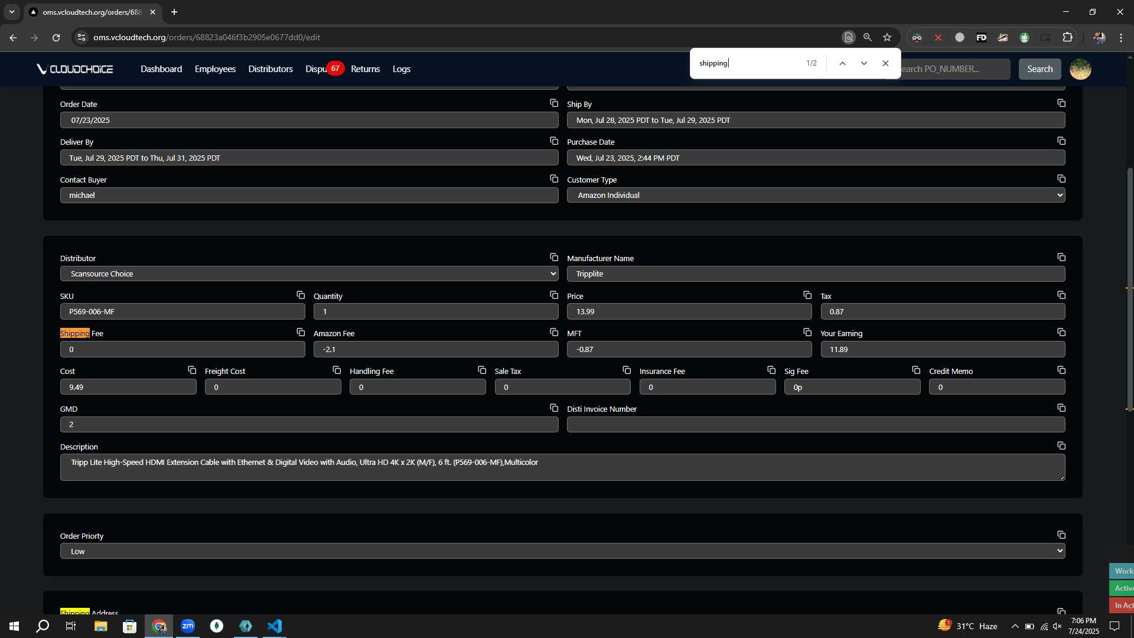Click into the Contact Buyer field
Viewport: 1134px width, 638px height.
pyautogui.click(x=309, y=196)
